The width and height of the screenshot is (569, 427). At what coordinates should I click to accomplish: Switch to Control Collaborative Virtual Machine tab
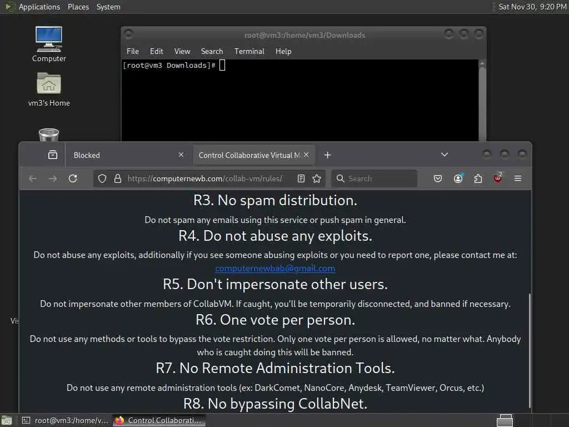tap(253, 155)
